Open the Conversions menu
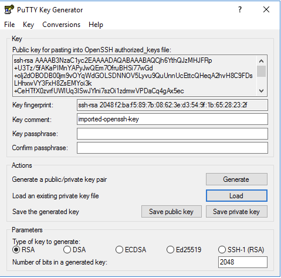This screenshot has height=278, width=281. (61, 25)
